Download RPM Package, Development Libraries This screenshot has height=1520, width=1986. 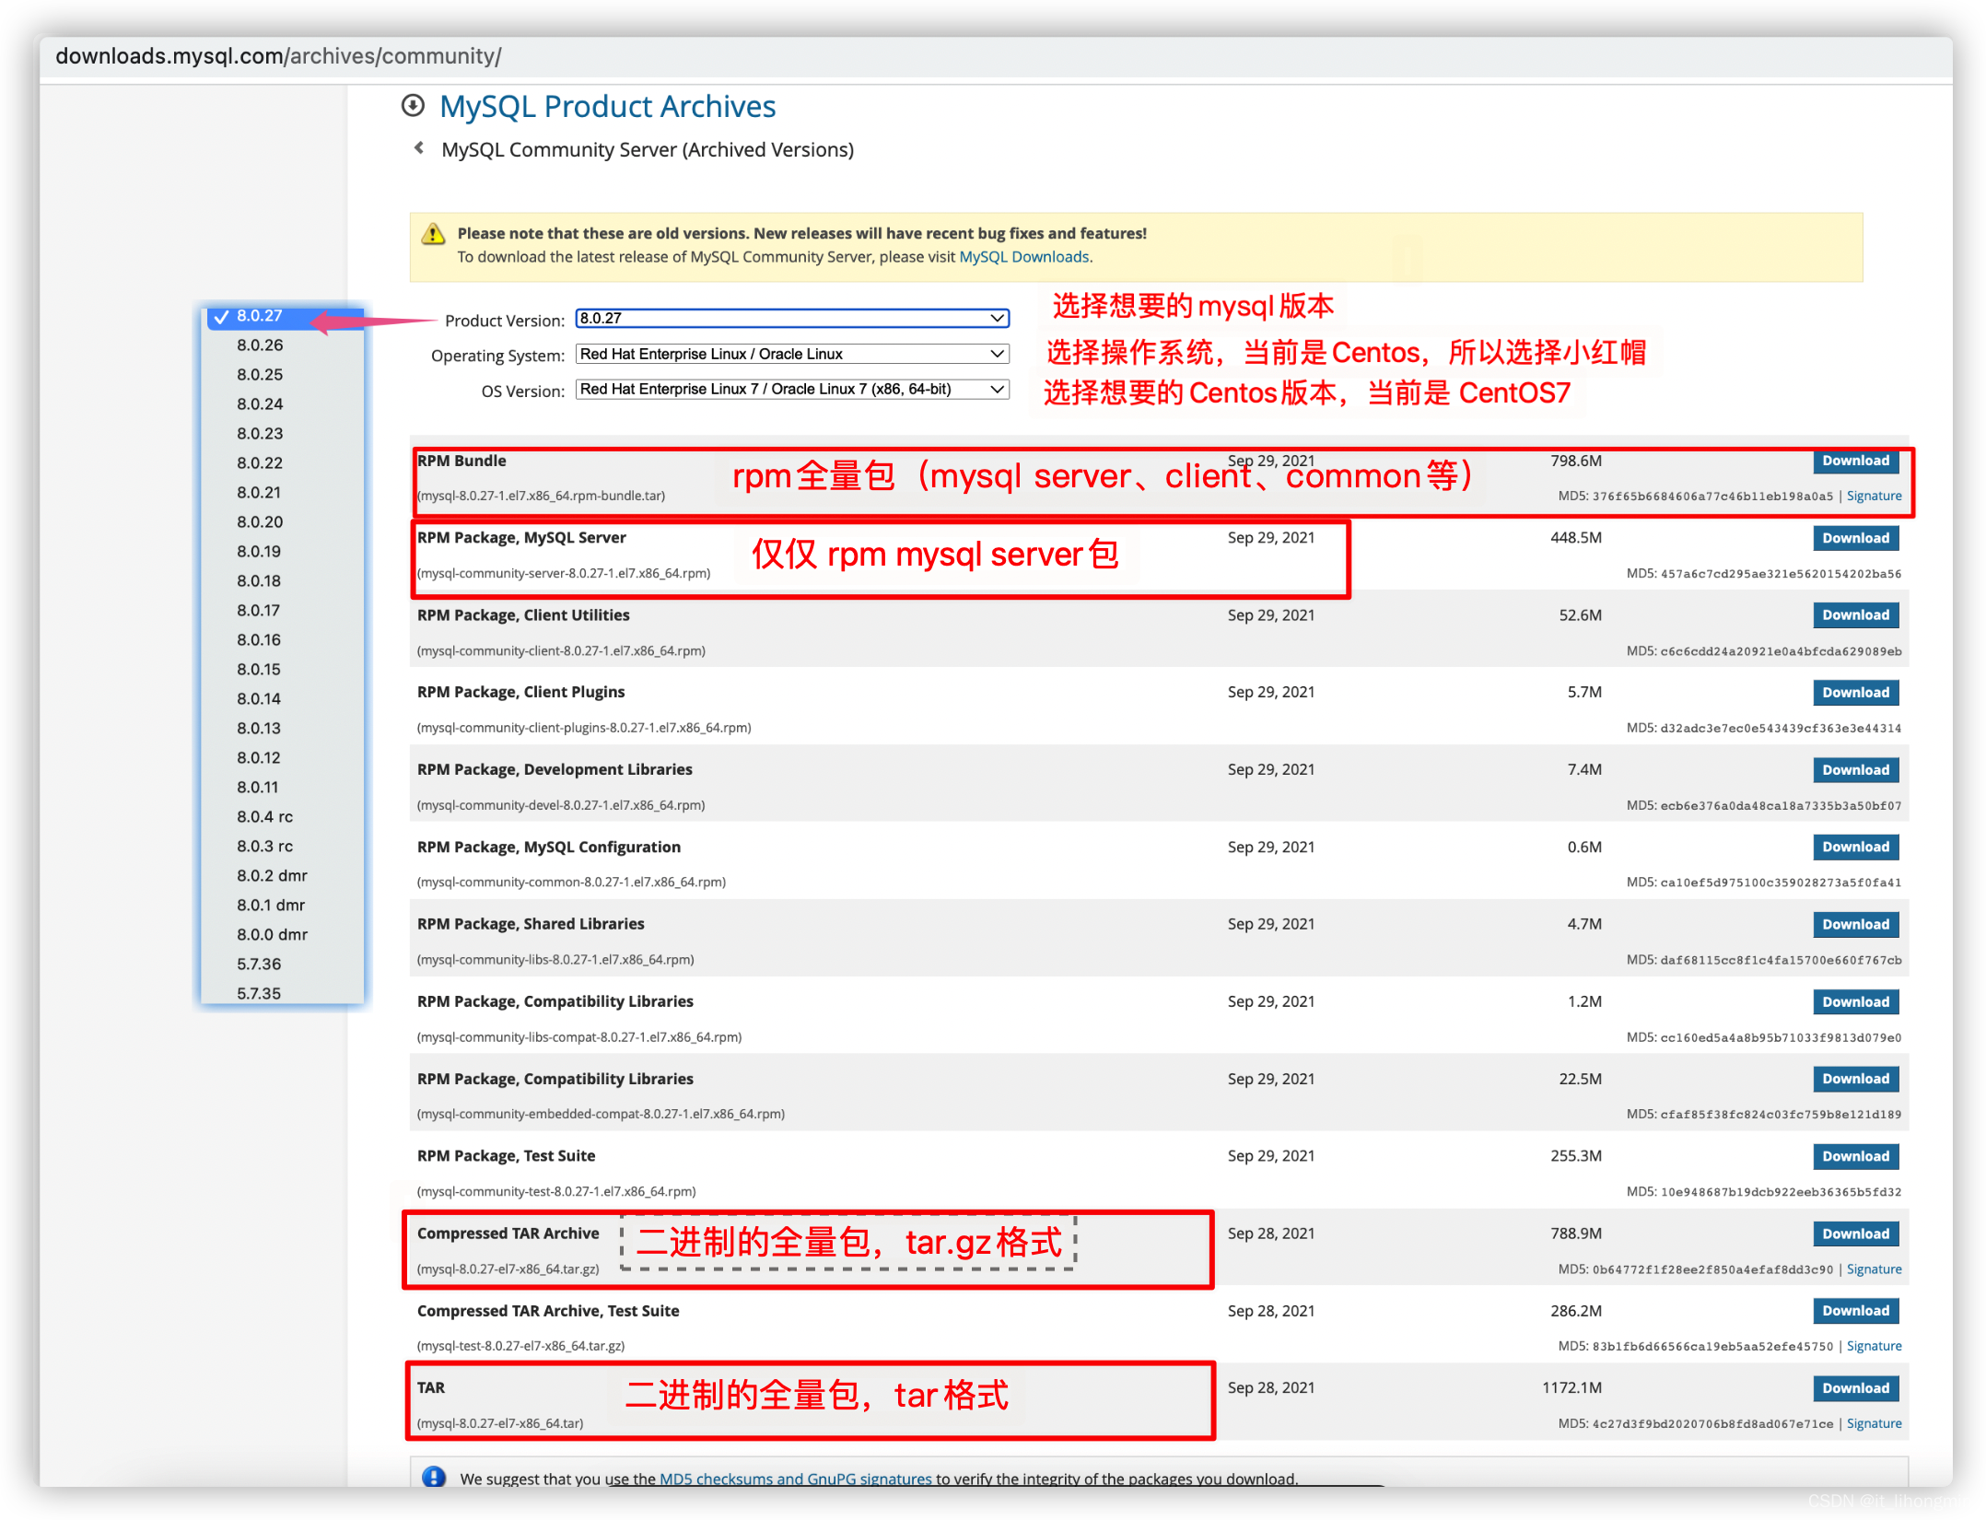pos(1855,770)
